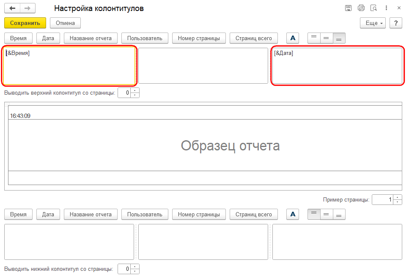Set footer vertical alignment to center
The width and height of the screenshot is (409, 278).
point(327,215)
